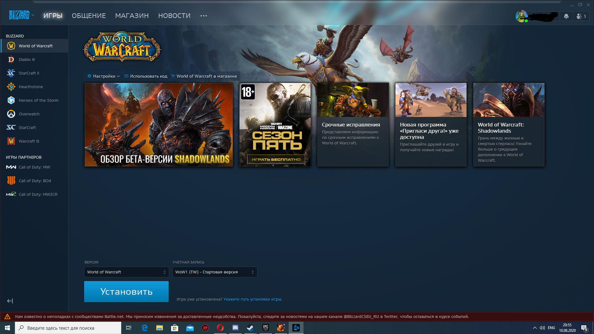This screenshot has width=594, height=334.
Task: Select Call of Duty: MW
Action: tap(34, 167)
